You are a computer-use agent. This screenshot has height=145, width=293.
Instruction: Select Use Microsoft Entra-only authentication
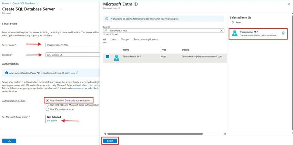48,100
